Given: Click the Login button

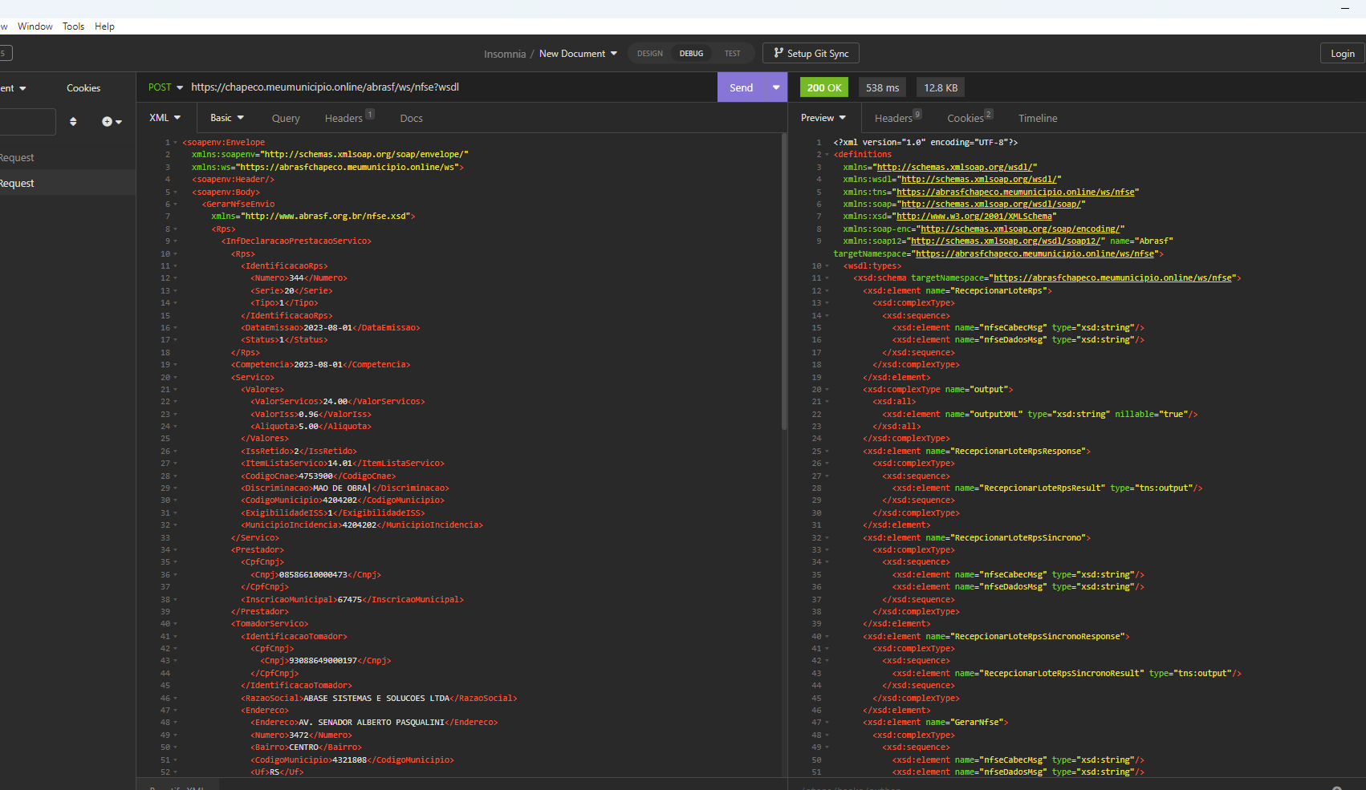Looking at the screenshot, I should tap(1342, 54).
